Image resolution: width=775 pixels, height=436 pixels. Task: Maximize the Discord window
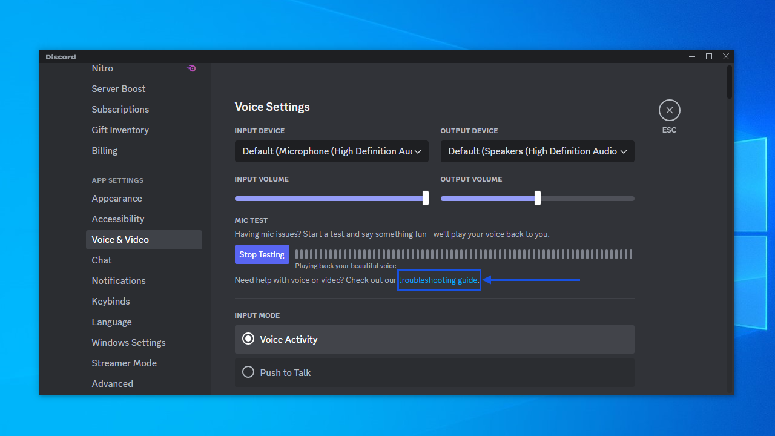[709, 56]
